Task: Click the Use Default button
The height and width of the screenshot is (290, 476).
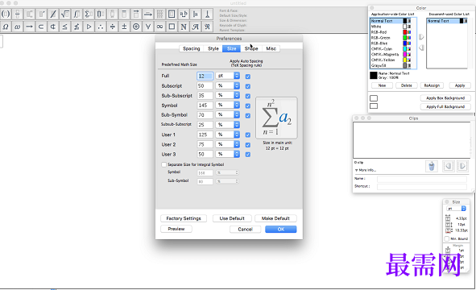Action: 232,218
